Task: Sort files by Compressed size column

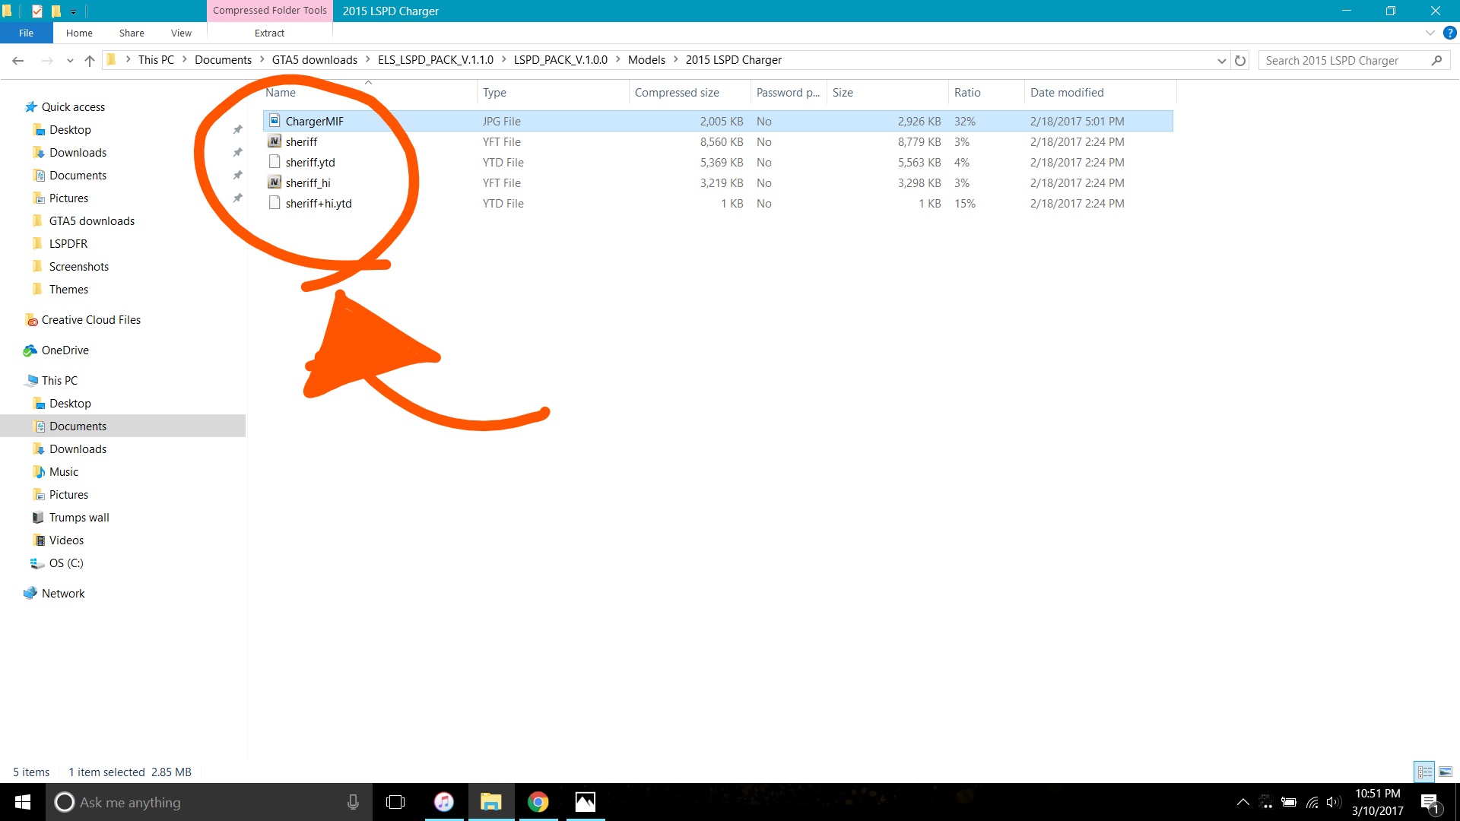Action: tap(677, 93)
